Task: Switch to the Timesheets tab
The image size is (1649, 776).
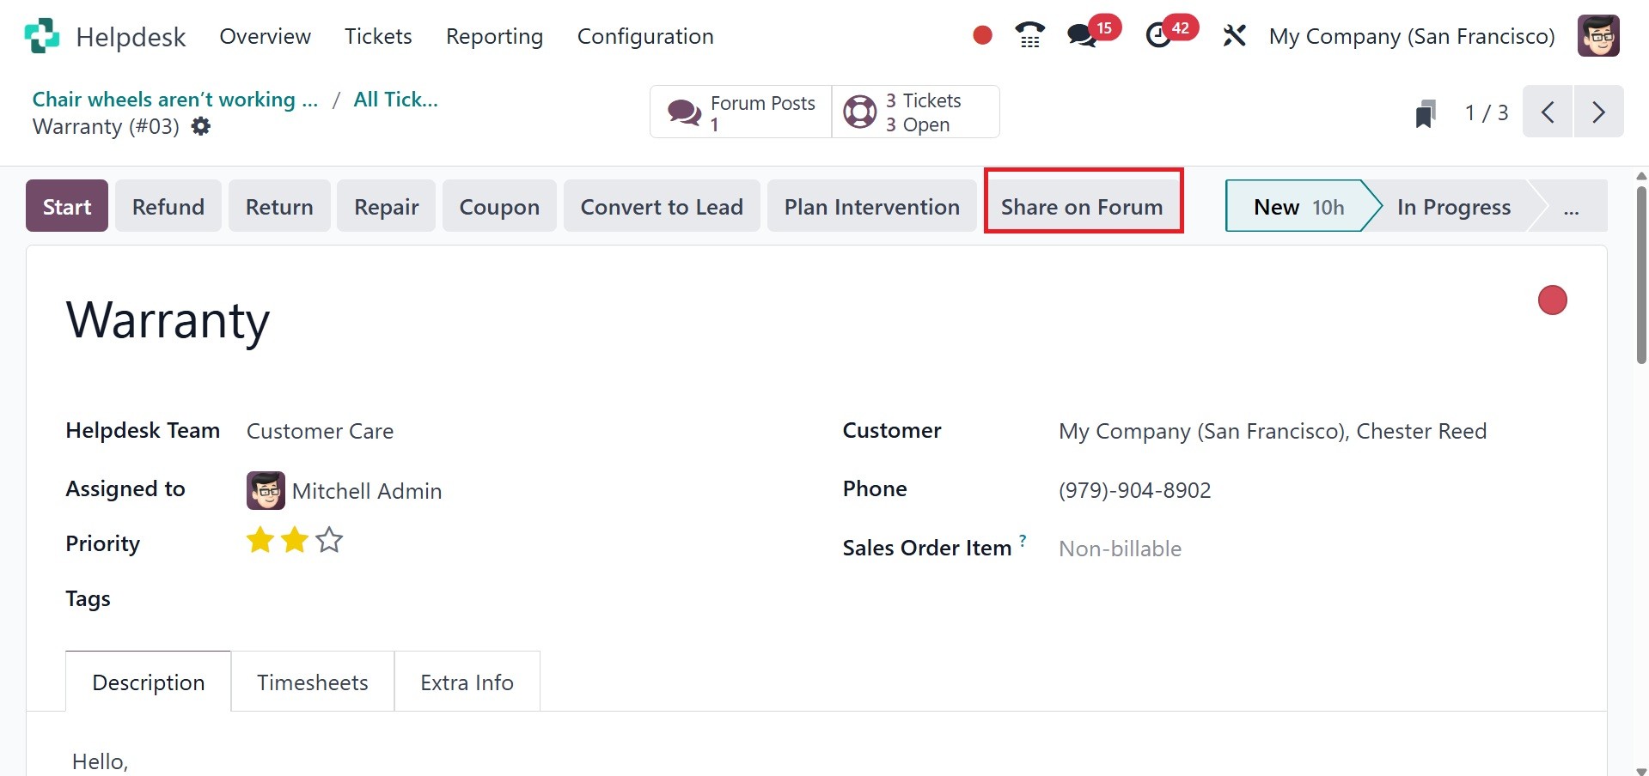Action: point(312,682)
